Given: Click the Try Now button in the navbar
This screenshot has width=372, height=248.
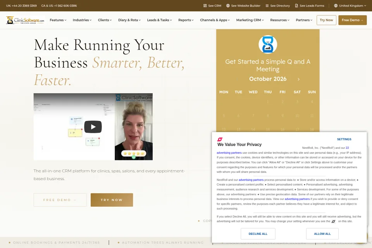Looking at the screenshot, I should pyautogui.click(x=326, y=20).
